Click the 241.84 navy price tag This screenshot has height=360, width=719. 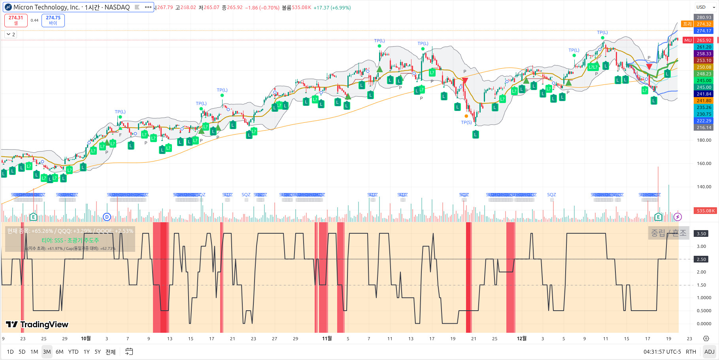click(x=704, y=94)
